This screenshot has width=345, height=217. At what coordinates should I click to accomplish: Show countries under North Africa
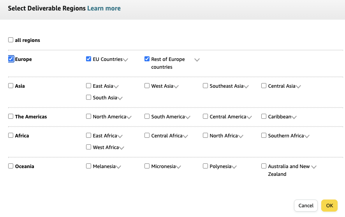pyautogui.click(x=241, y=136)
